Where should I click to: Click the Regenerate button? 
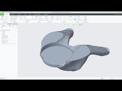pos(2,18)
